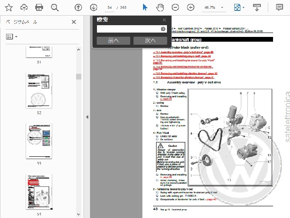The image size is (290, 218).
Task: Click the fit page view icon
Action: pyautogui.click(x=237, y=7)
